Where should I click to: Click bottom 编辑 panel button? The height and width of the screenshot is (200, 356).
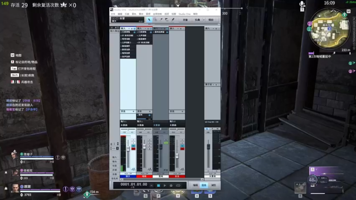point(195,185)
